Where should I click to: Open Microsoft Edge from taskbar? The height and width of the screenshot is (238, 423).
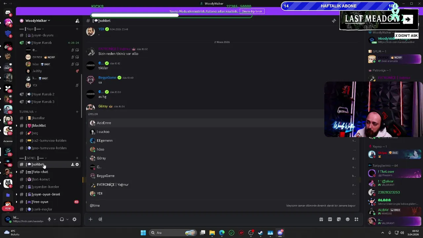pyautogui.click(x=222, y=233)
